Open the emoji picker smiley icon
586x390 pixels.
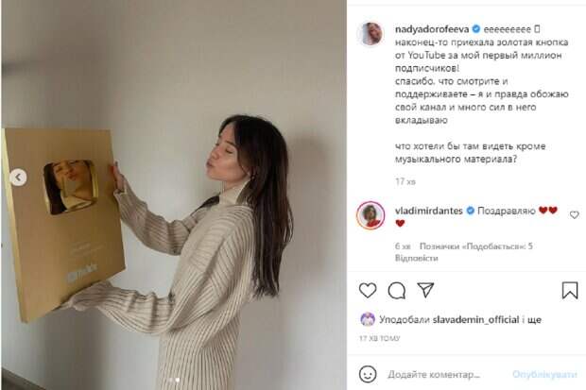pos(368,374)
